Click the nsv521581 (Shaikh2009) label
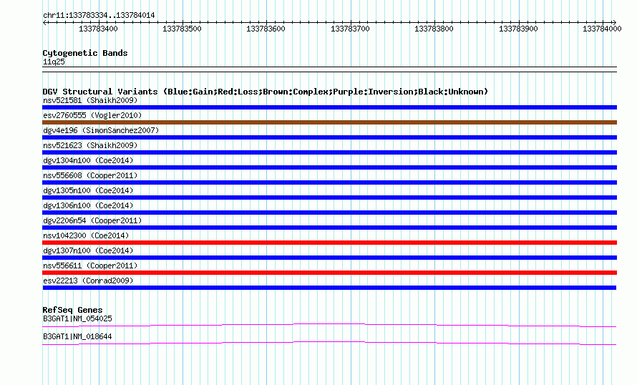 (90, 100)
